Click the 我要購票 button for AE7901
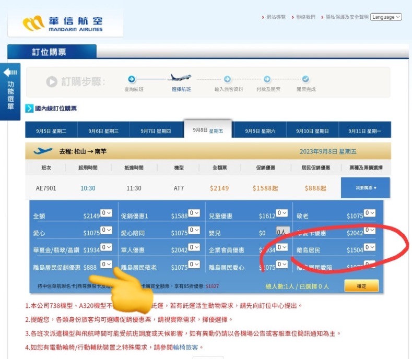Image resolution: width=412 pixels, height=359 pixels. click(366, 188)
